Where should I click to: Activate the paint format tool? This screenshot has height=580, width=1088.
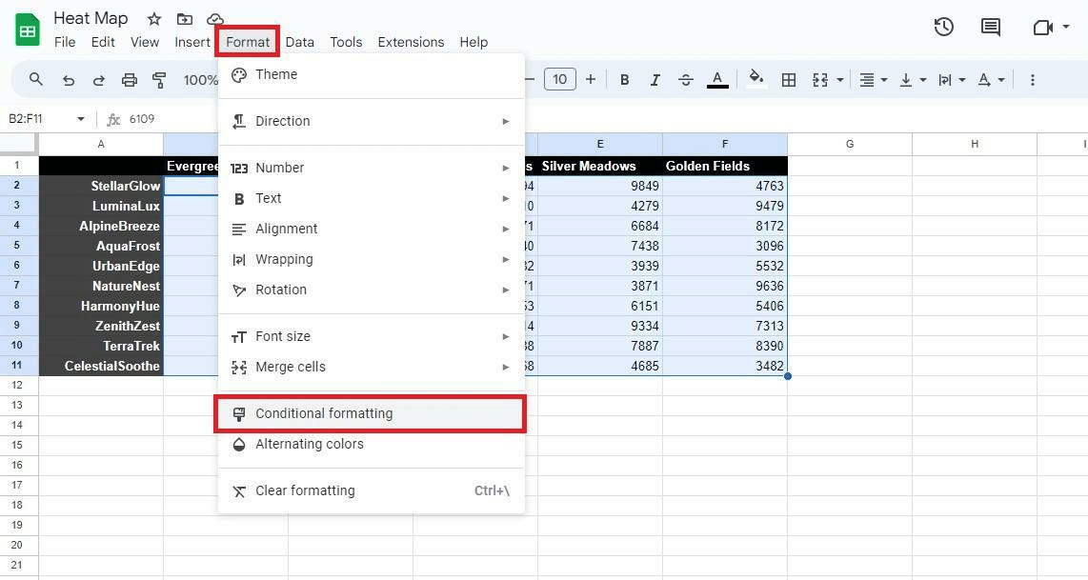pyautogui.click(x=160, y=80)
